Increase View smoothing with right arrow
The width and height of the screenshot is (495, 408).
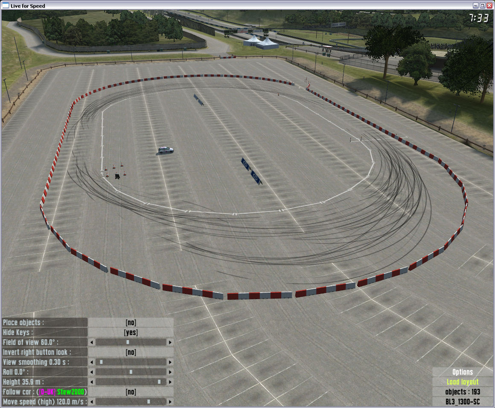(x=170, y=362)
